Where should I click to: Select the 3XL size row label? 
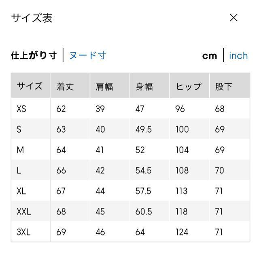click(23, 232)
